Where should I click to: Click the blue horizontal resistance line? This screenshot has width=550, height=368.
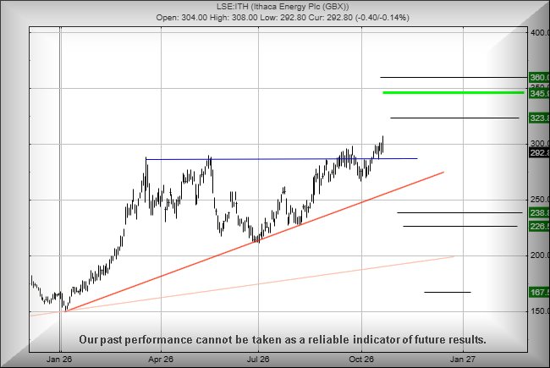281,159
